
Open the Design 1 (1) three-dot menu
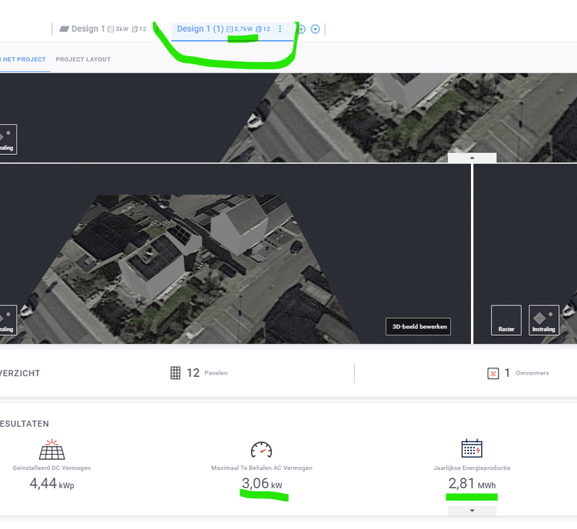(280, 29)
